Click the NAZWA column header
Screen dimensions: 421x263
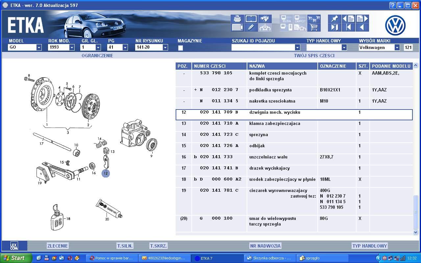[x=282, y=66]
